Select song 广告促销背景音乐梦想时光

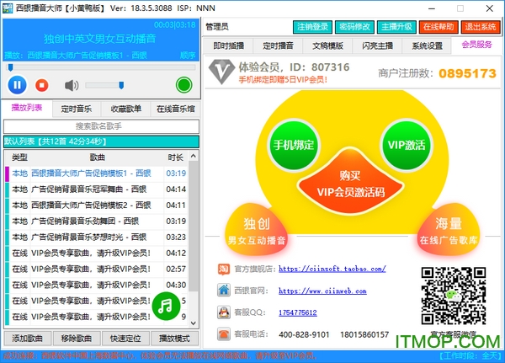click(97, 238)
